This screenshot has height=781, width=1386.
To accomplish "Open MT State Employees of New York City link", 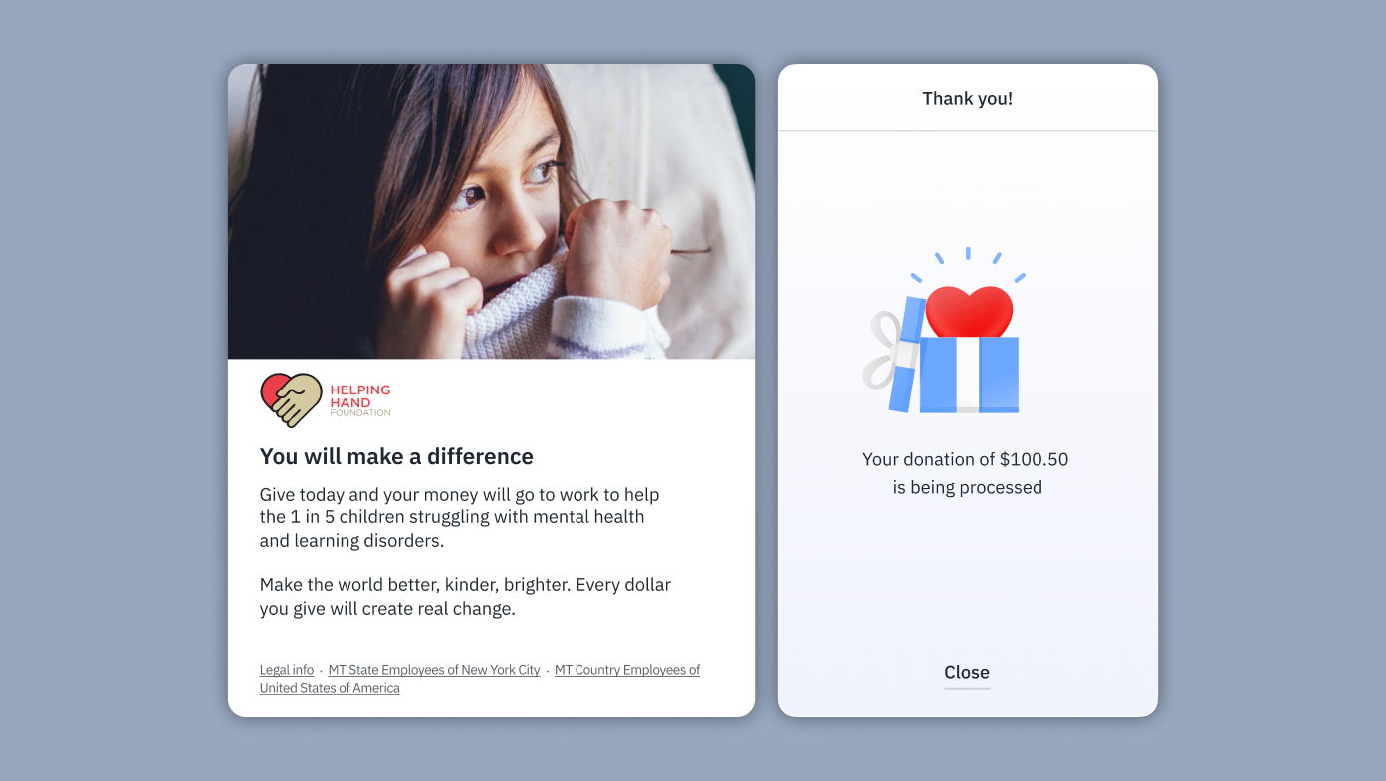I will 434,670.
